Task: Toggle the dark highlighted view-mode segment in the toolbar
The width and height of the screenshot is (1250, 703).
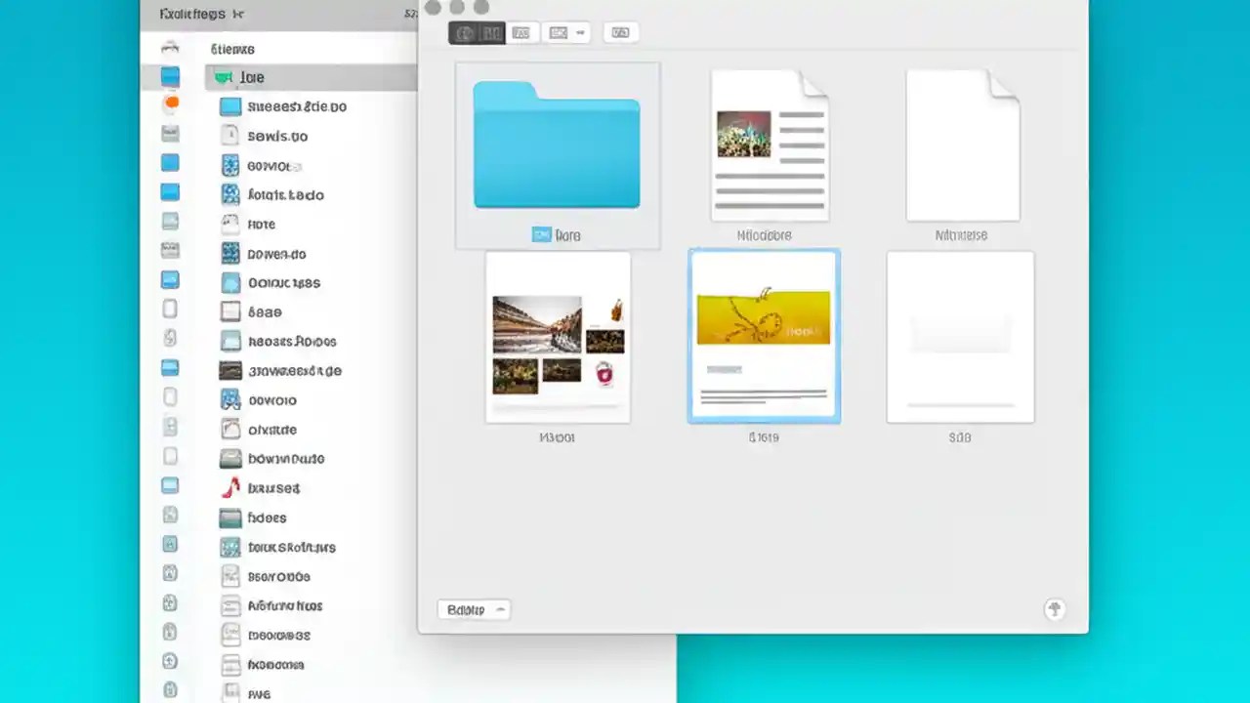Action: pyautogui.click(x=478, y=32)
